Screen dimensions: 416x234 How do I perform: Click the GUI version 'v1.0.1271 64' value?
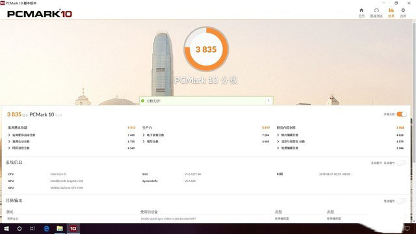coord(192,174)
